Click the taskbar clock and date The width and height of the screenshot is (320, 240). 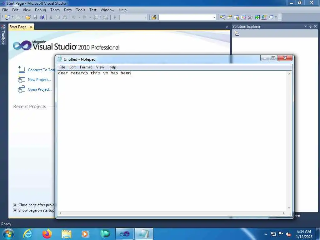[x=304, y=234]
